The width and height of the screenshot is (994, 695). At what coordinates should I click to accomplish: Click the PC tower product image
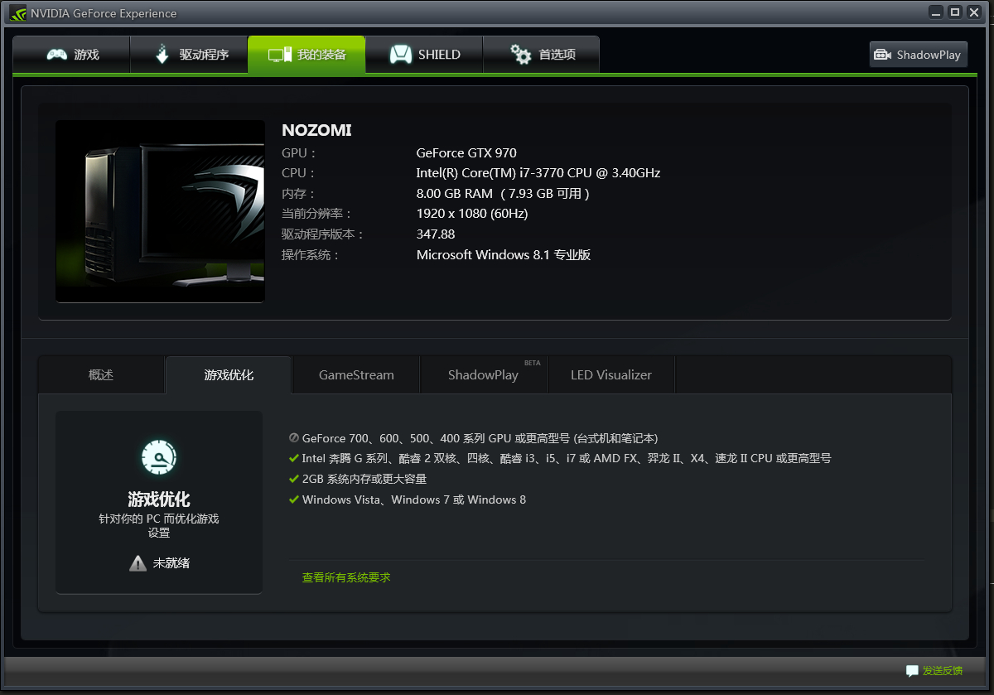tap(160, 212)
